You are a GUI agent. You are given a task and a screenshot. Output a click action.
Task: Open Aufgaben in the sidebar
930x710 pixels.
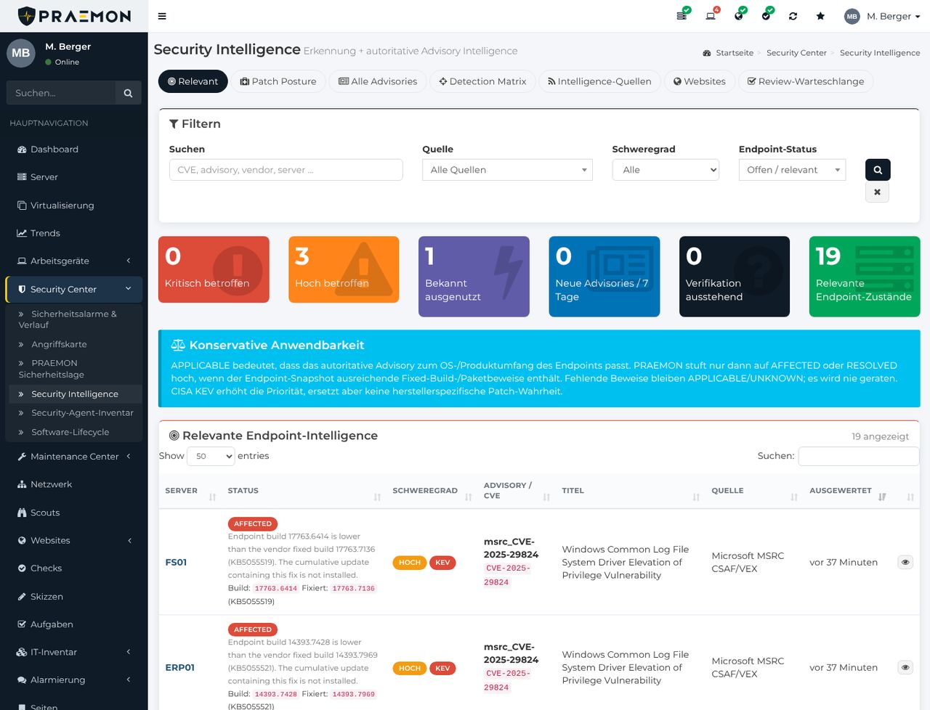coord(74,624)
